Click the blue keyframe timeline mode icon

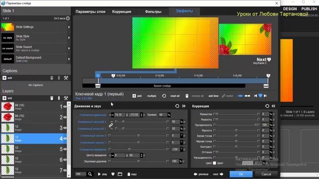click(240, 96)
